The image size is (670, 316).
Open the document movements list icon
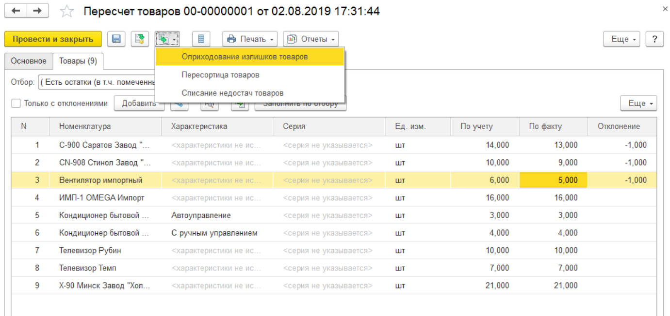[x=201, y=39]
